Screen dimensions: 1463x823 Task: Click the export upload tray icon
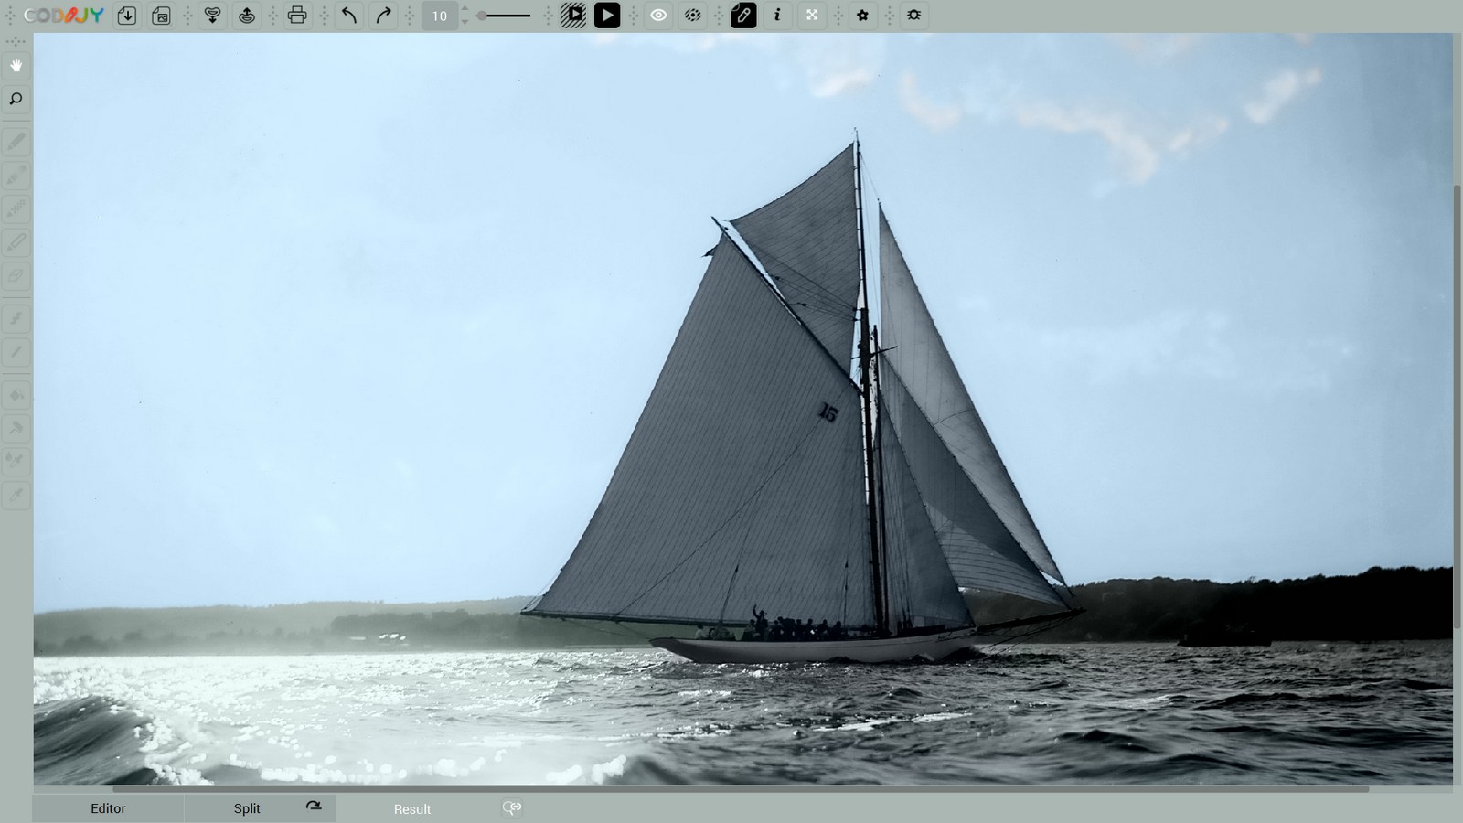[x=247, y=16]
